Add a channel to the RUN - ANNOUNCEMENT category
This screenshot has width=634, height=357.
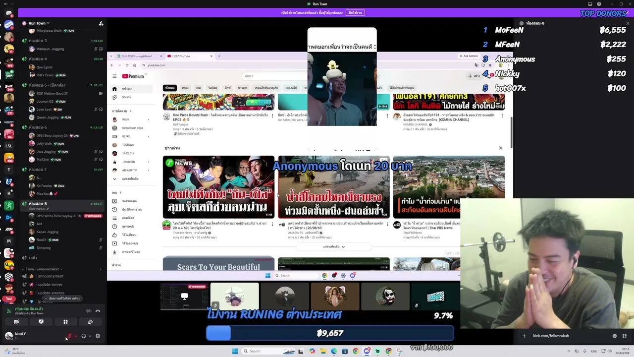[101, 269]
